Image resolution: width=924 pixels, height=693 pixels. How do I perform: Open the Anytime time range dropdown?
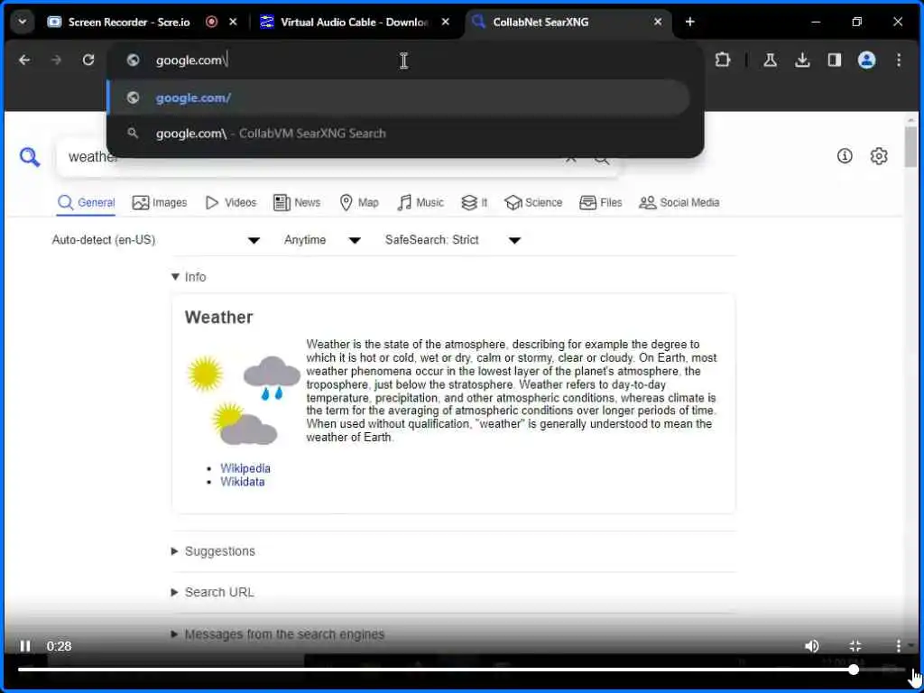click(322, 240)
